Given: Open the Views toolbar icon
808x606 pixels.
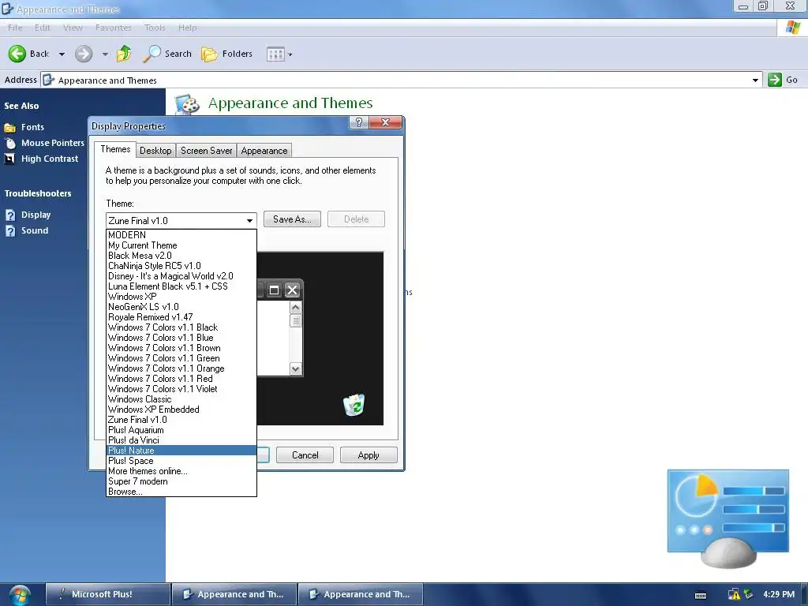Looking at the screenshot, I should click(x=275, y=54).
